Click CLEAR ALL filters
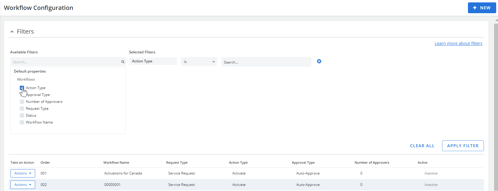498x191 pixels. pyautogui.click(x=422, y=146)
